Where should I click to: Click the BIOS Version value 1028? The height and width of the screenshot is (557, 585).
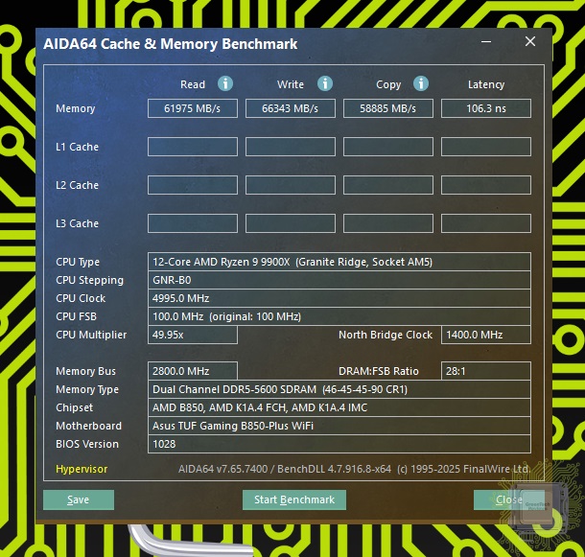339,444
